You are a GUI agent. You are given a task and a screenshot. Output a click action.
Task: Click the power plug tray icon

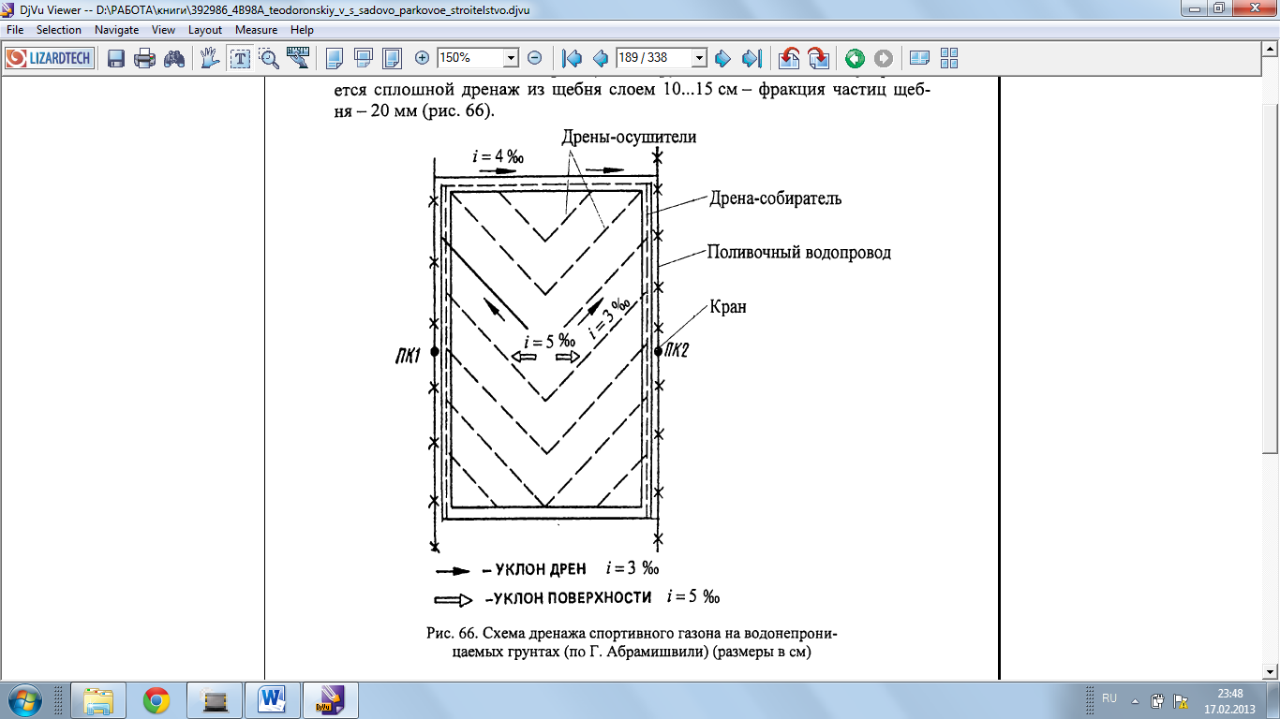pyautogui.click(x=1157, y=700)
